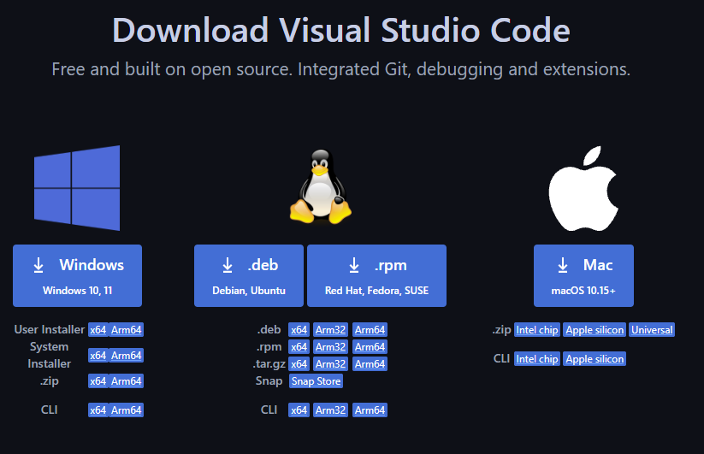This screenshot has width=704, height=454.
Task: Download the .rpm package for Red Hat, Fedora, SUSE
Action: click(376, 275)
